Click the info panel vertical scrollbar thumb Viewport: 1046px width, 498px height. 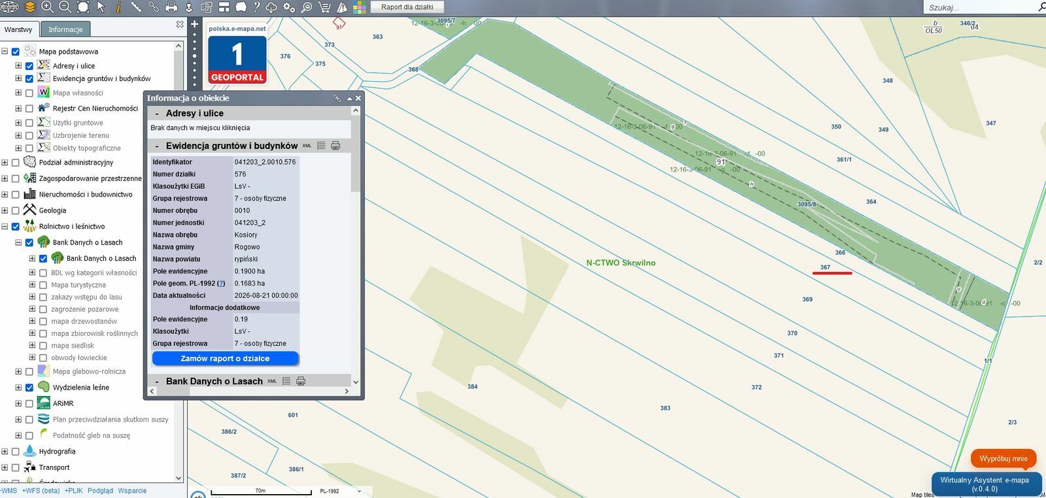pyautogui.click(x=356, y=154)
